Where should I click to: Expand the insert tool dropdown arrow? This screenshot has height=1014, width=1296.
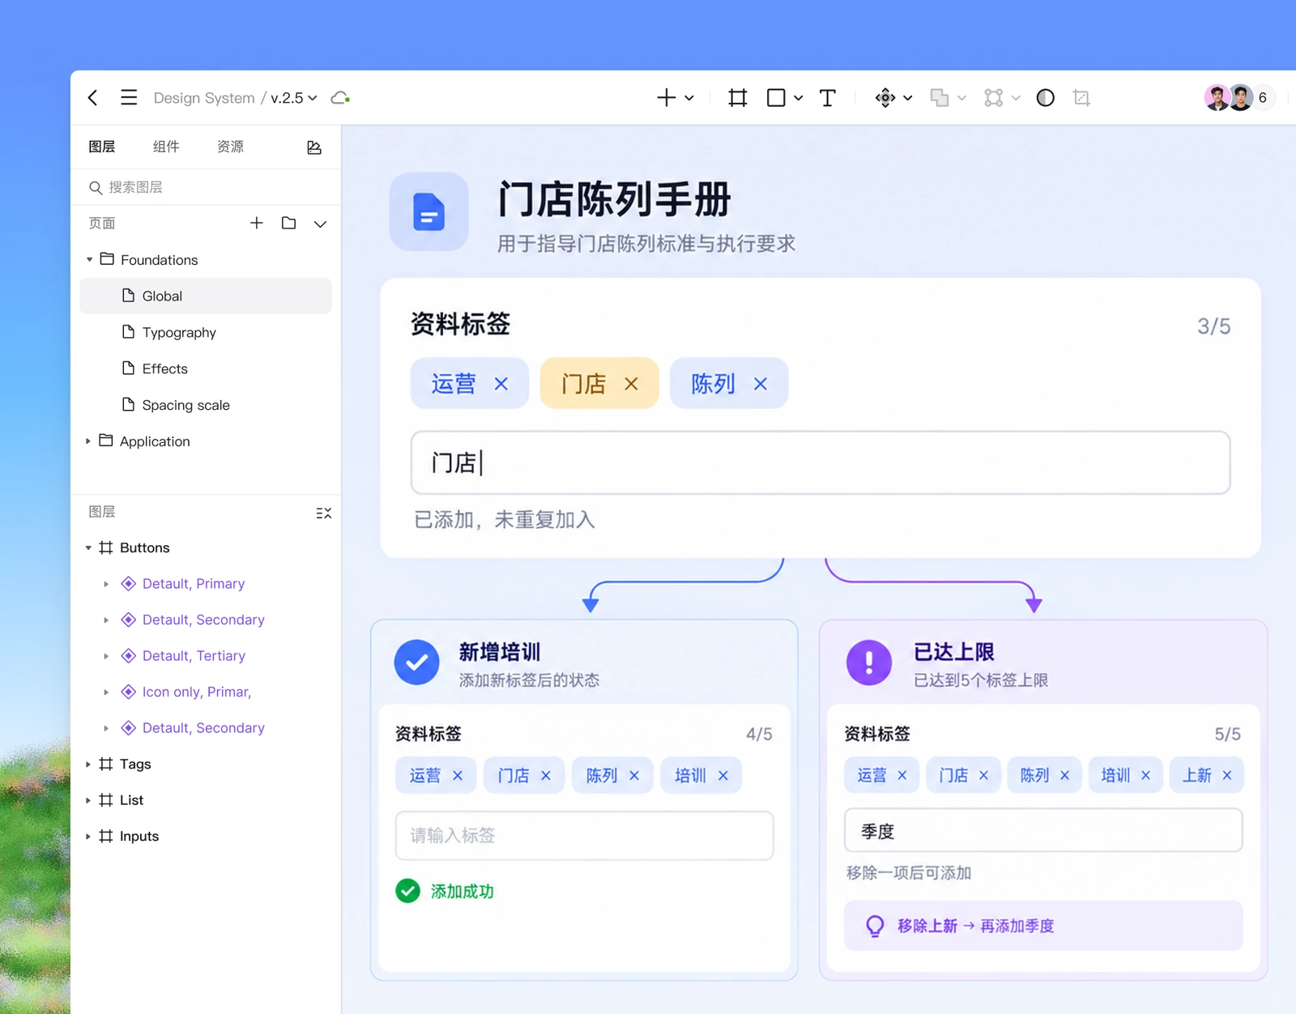689,98
